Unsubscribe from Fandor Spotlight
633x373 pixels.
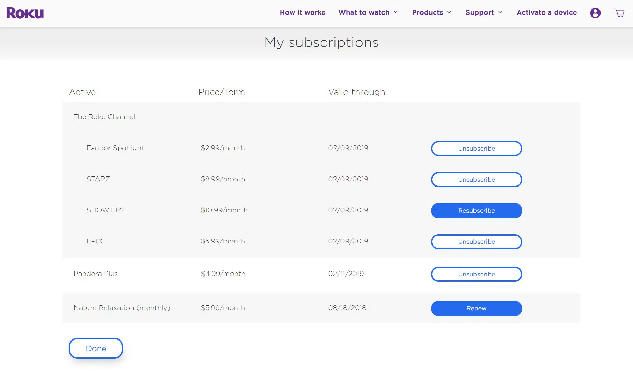point(476,149)
